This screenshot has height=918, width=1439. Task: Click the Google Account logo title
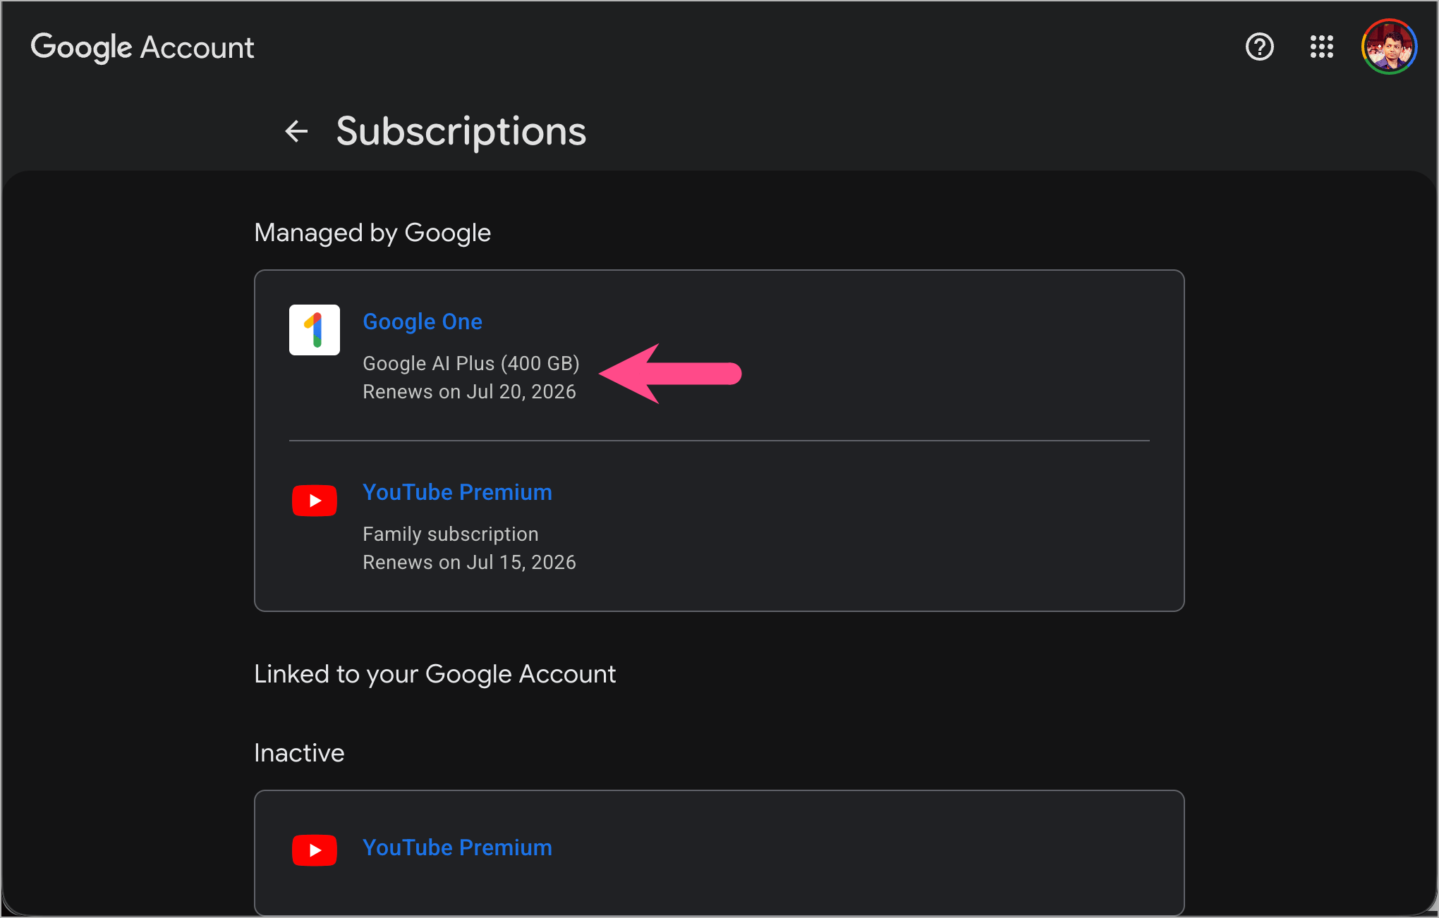click(142, 48)
